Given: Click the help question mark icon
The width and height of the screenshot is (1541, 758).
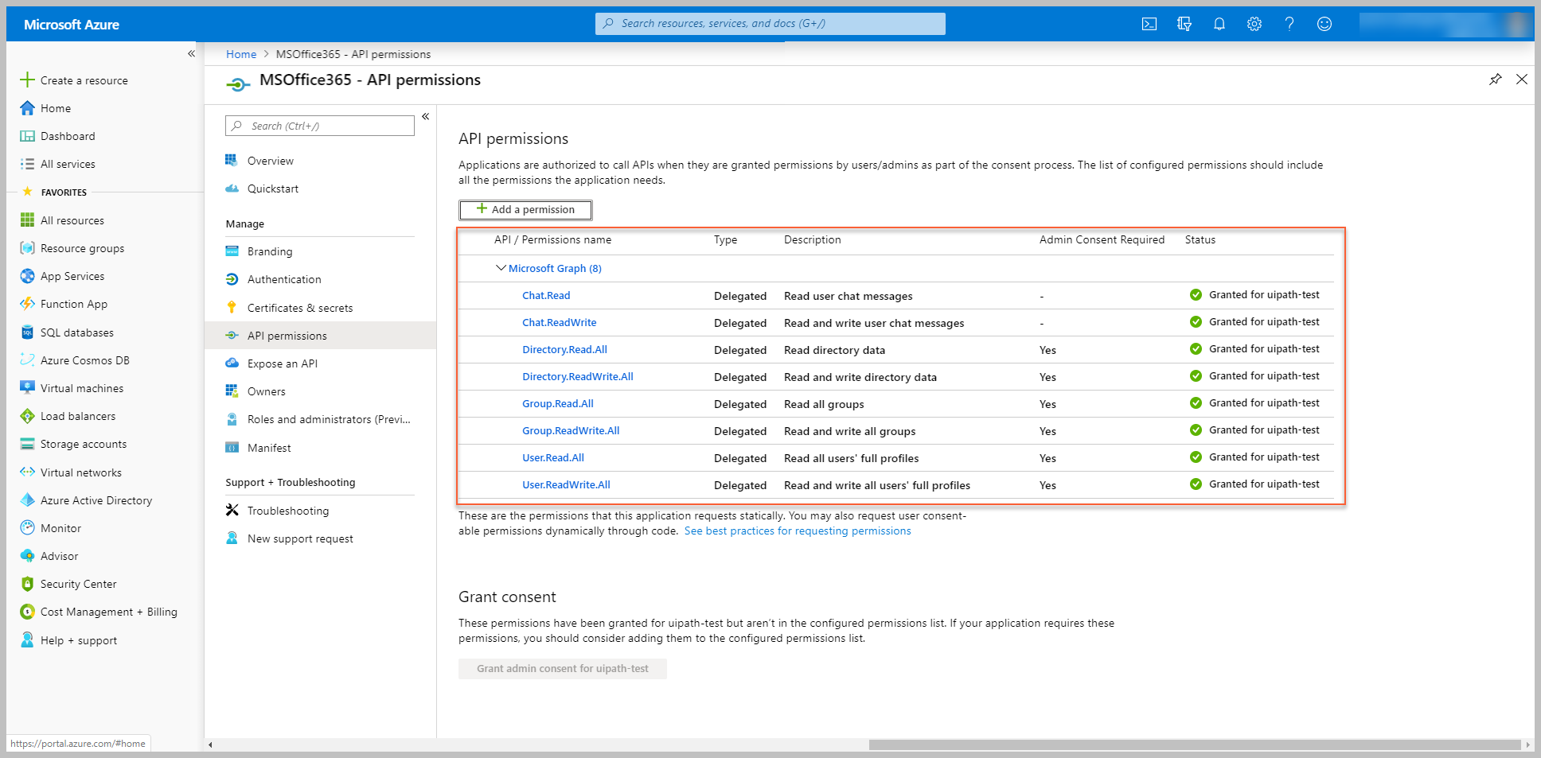Looking at the screenshot, I should tap(1289, 24).
